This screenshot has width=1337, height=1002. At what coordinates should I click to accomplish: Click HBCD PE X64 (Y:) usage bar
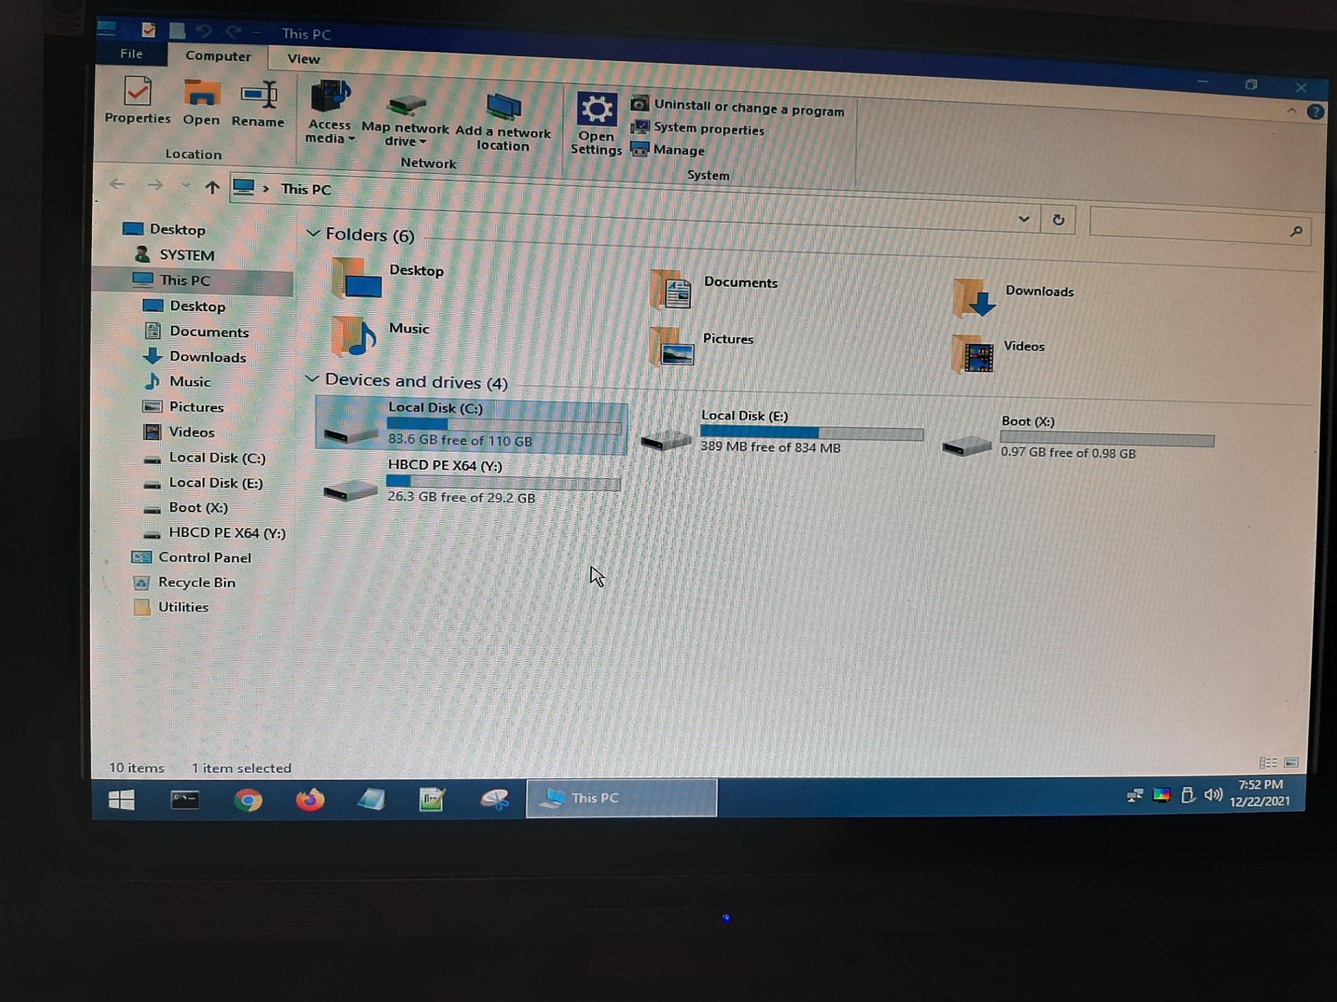pos(503,483)
